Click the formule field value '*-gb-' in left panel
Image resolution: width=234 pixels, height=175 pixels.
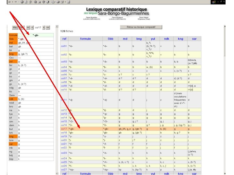click(x=36, y=35)
